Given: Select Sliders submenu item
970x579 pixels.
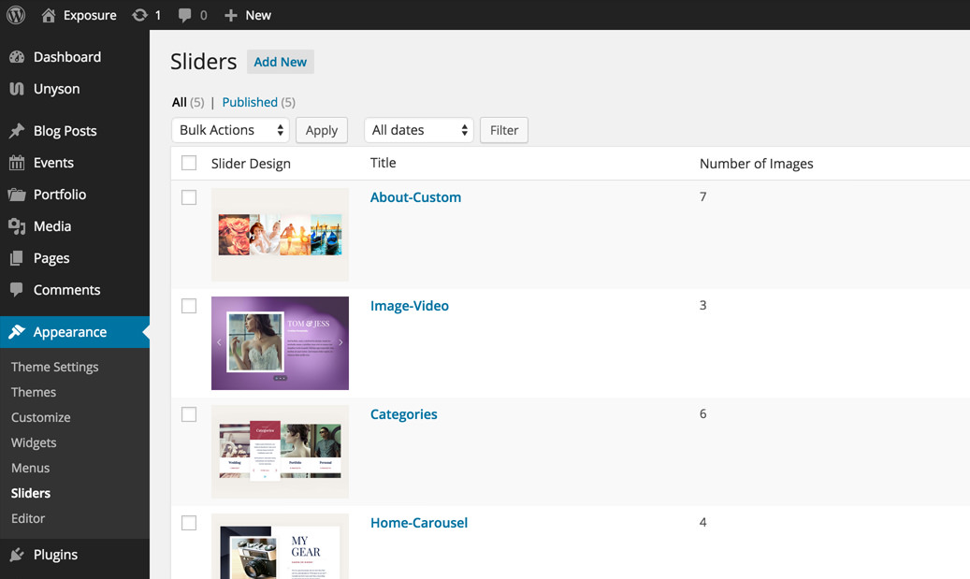Looking at the screenshot, I should tap(30, 493).
